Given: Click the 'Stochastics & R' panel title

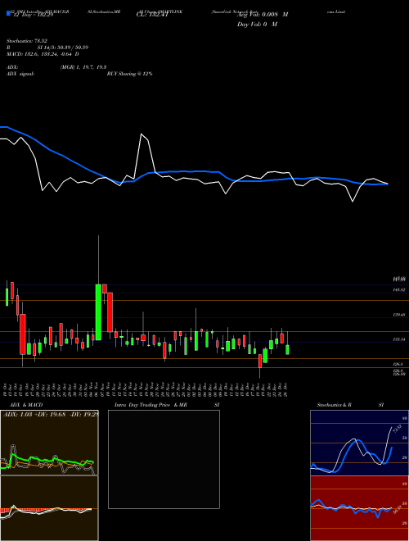Looking at the screenshot, I should pos(335,405).
